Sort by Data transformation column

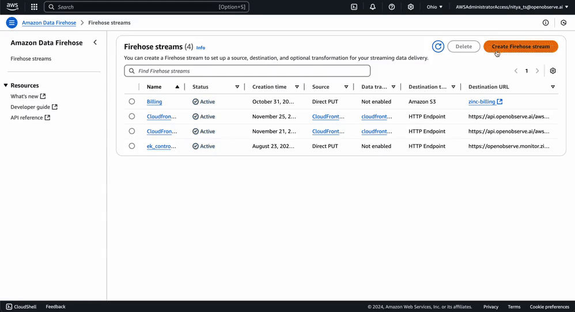(x=394, y=87)
